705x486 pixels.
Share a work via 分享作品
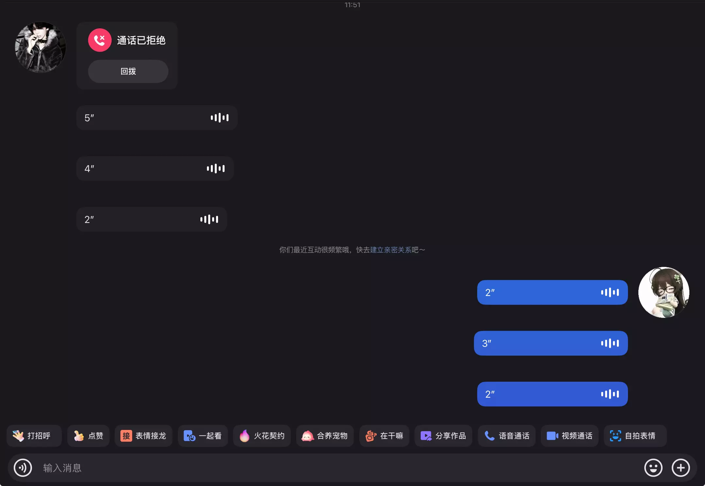pyautogui.click(x=443, y=436)
